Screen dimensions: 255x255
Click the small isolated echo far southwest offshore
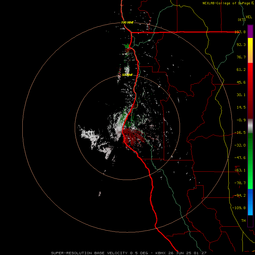tap(100, 194)
